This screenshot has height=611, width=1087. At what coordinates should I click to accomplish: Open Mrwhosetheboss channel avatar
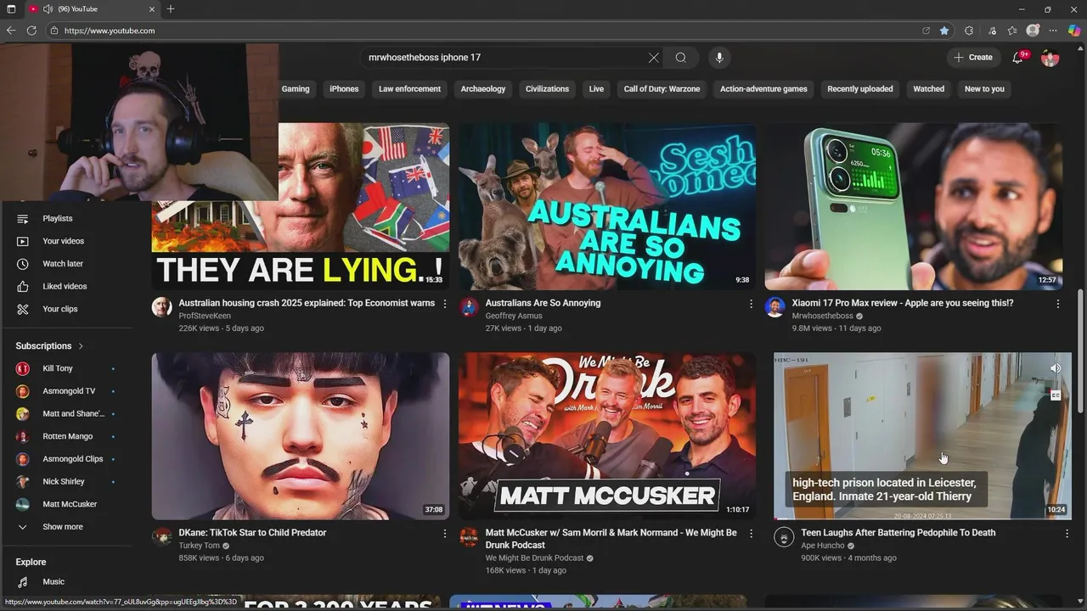(x=774, y=307)
